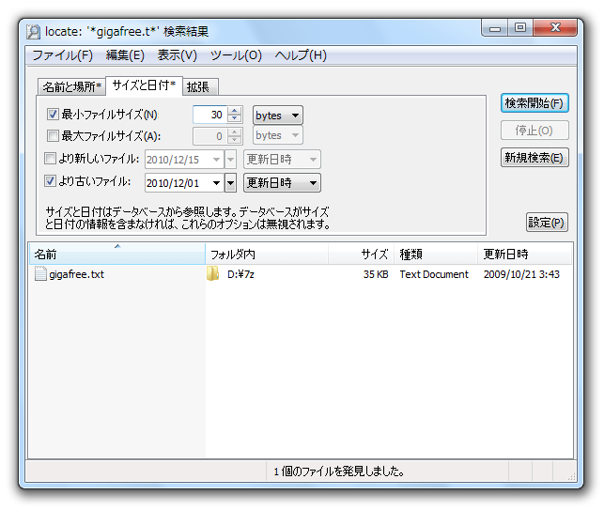Click the 検索開始(F) button
The height and width of the screenshot is (510, 604).
click(534, 103)
